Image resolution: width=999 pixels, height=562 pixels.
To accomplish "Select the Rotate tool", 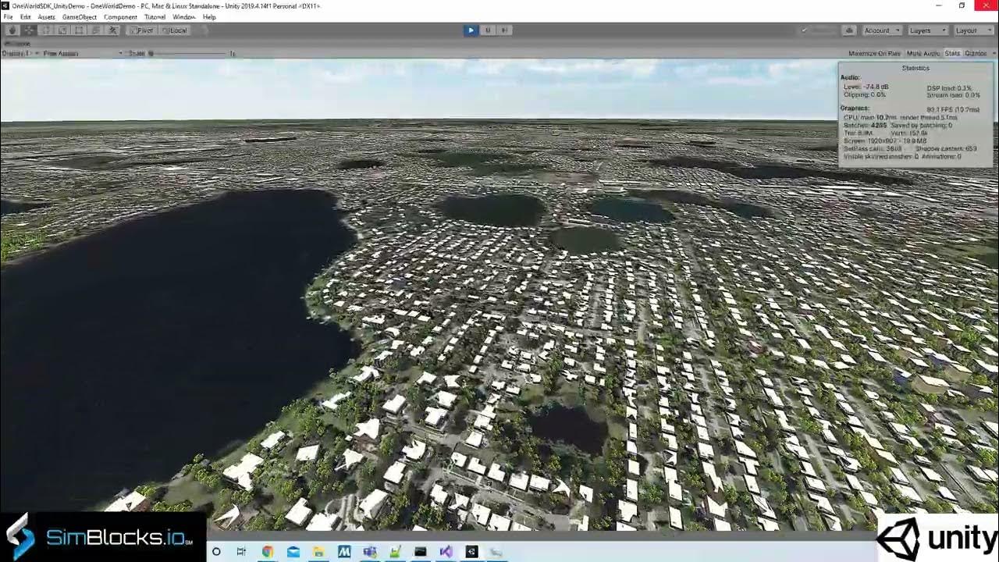I will 46,30.
